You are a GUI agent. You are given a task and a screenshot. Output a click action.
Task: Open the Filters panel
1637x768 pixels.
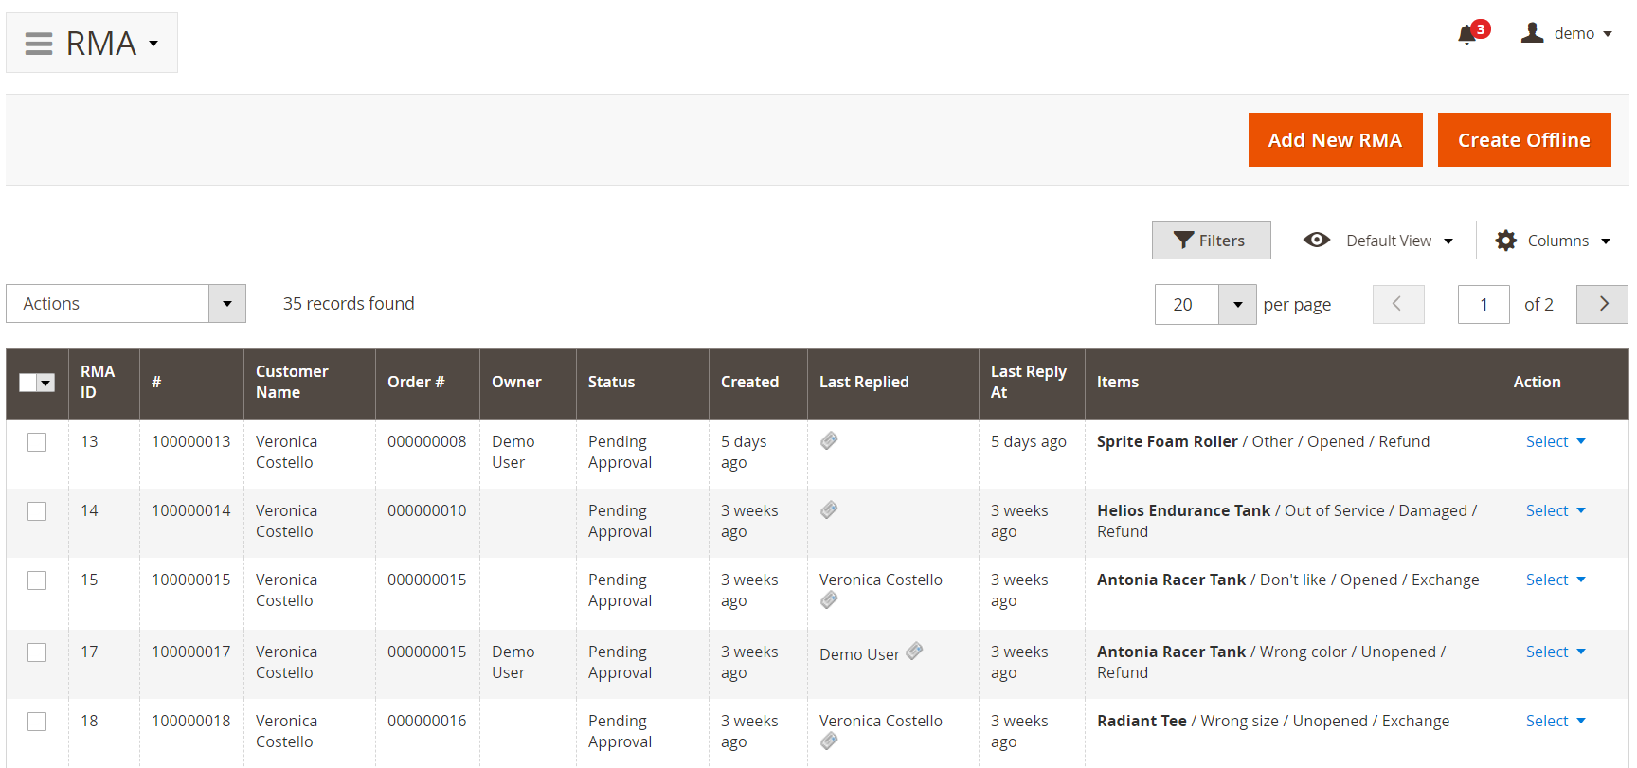[x=1211, y=241]
